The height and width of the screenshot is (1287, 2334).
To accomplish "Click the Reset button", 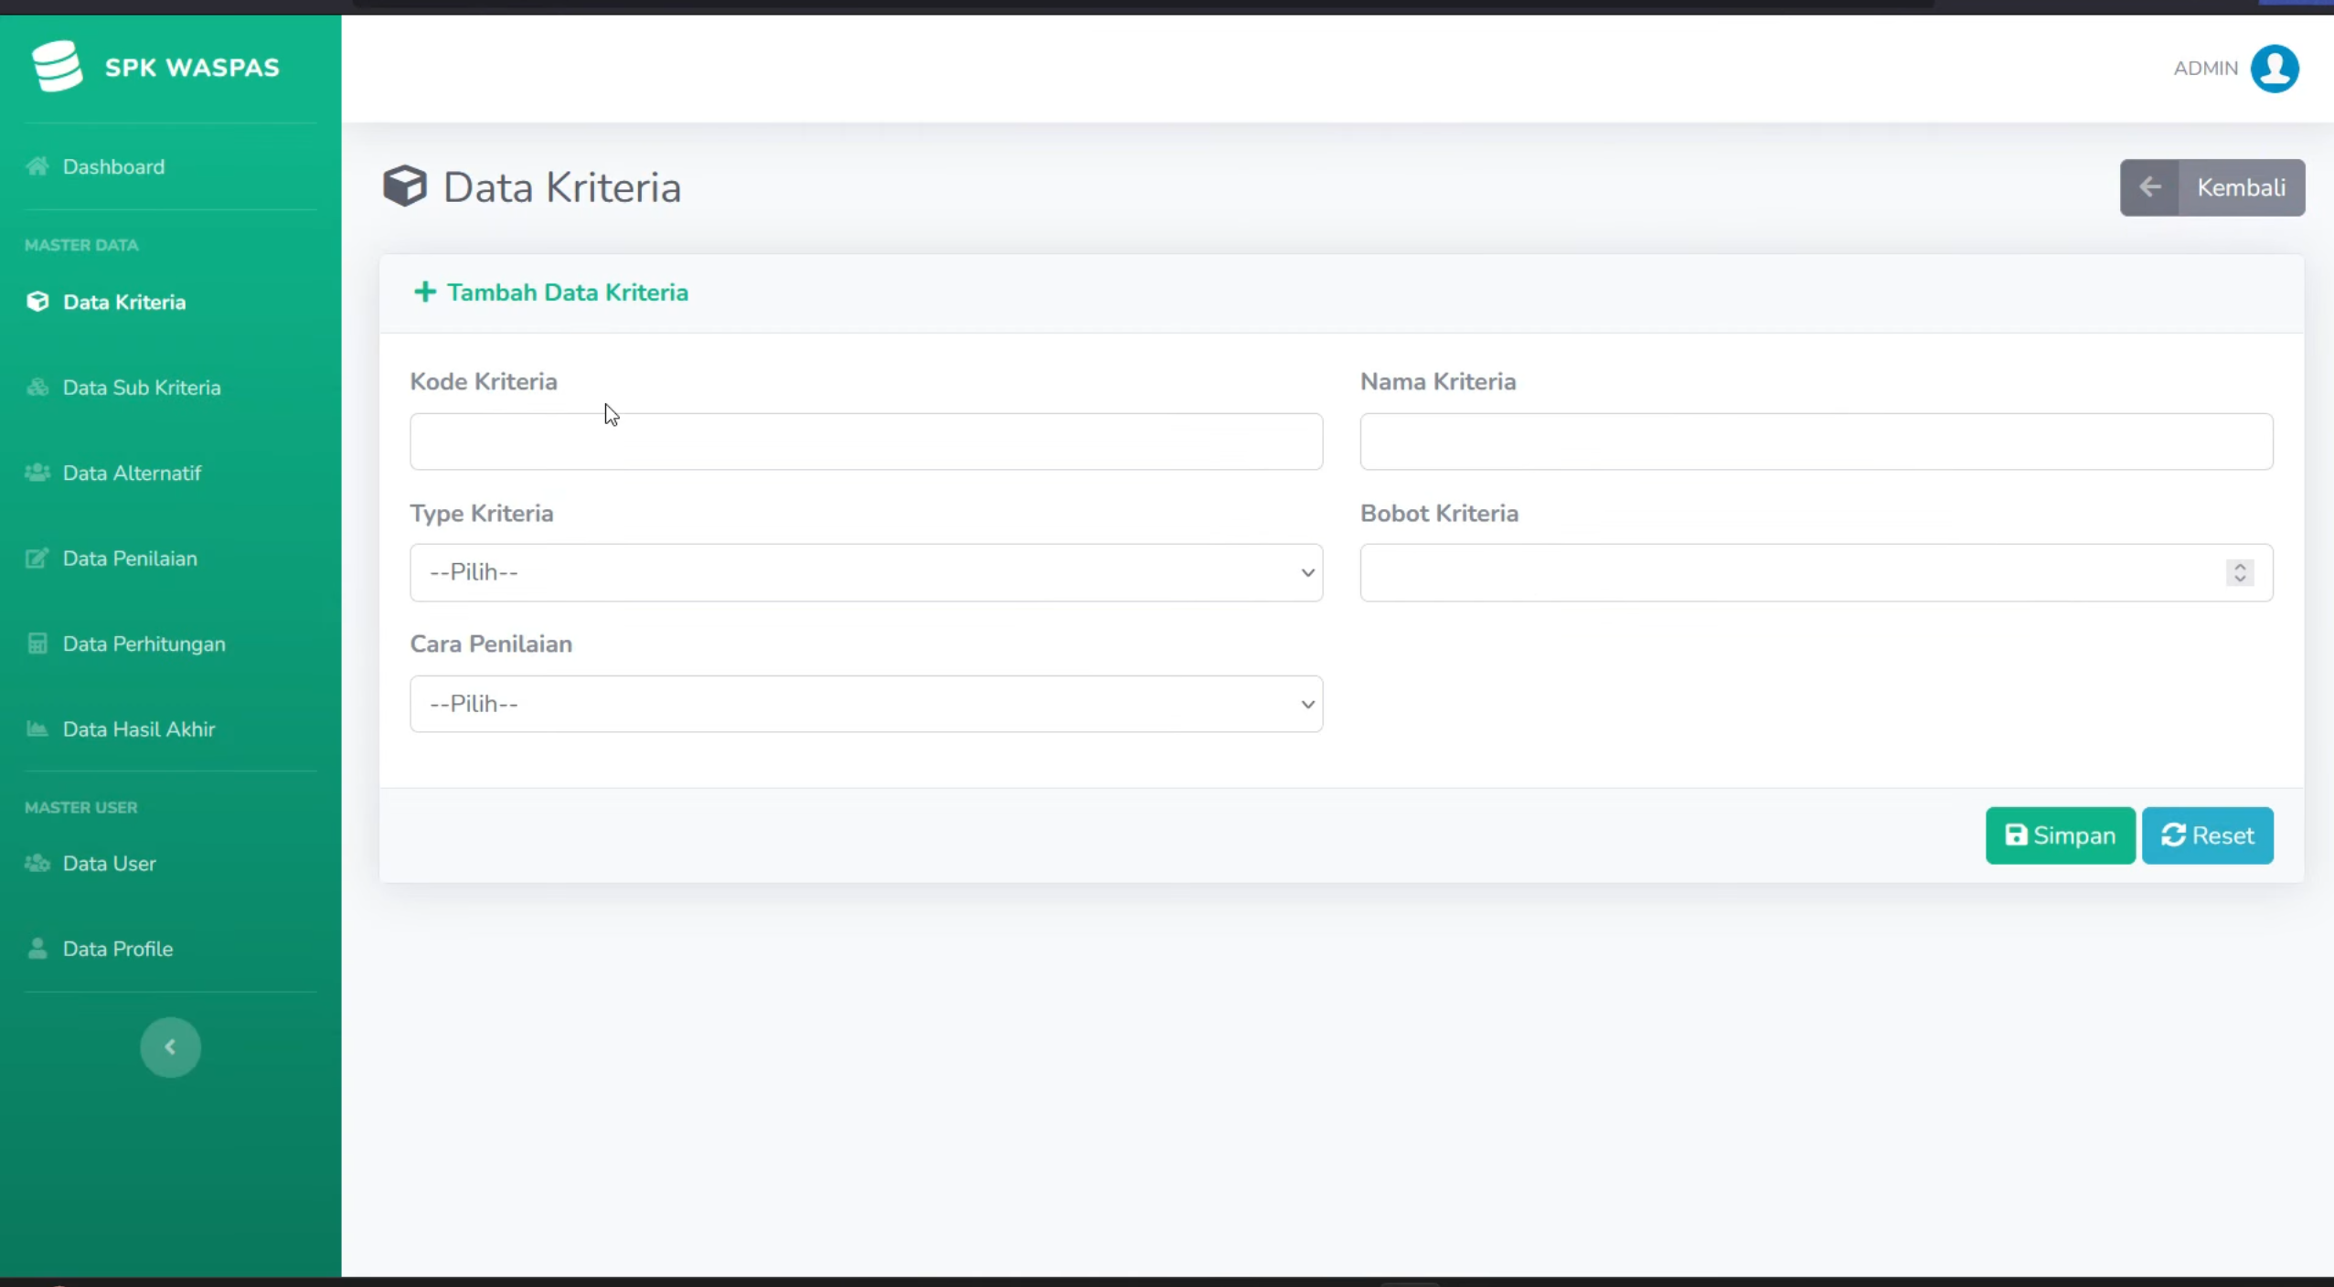I will [2207, 835].
